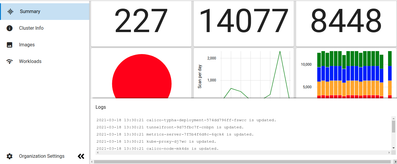397x164 pixels.
Task: Click the Workloads gauge icon
Action: [10, 61]
